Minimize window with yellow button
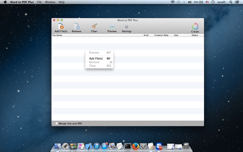 [x=58, y=20]
